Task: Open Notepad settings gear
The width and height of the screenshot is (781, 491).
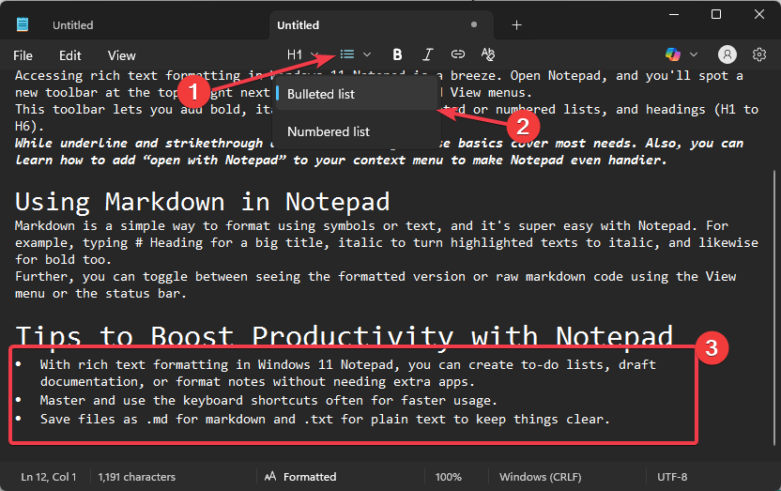Action: click(x=759, y=54)
